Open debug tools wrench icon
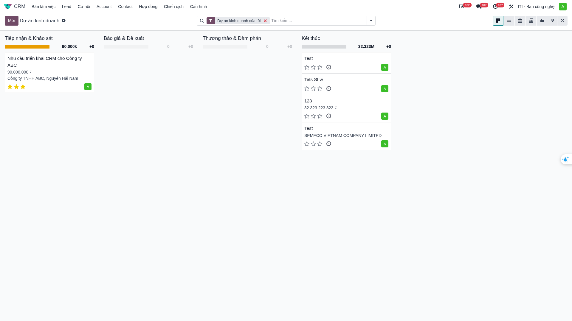 click(x=511, y=7)
